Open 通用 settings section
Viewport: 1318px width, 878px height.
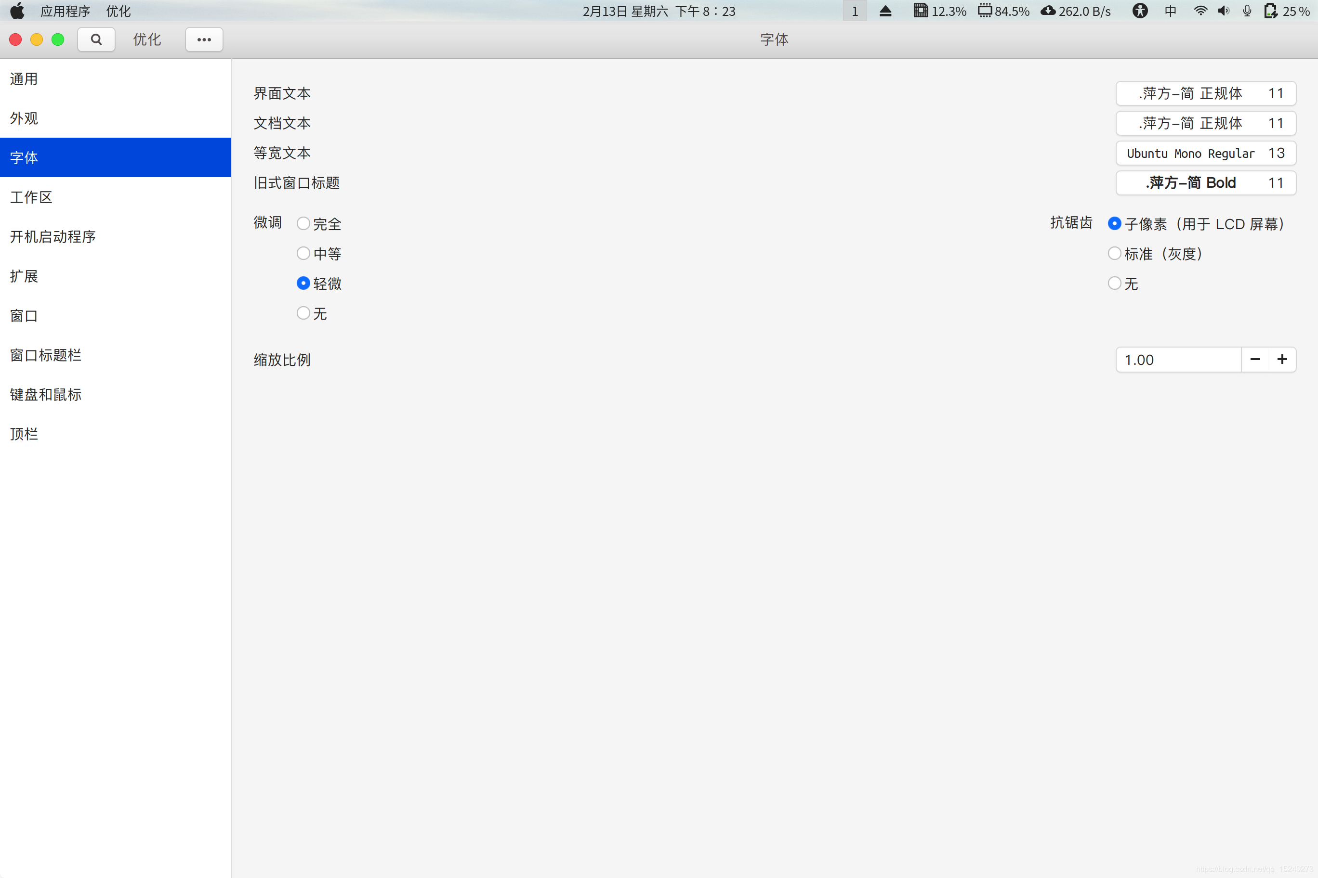tap(116, 79)
